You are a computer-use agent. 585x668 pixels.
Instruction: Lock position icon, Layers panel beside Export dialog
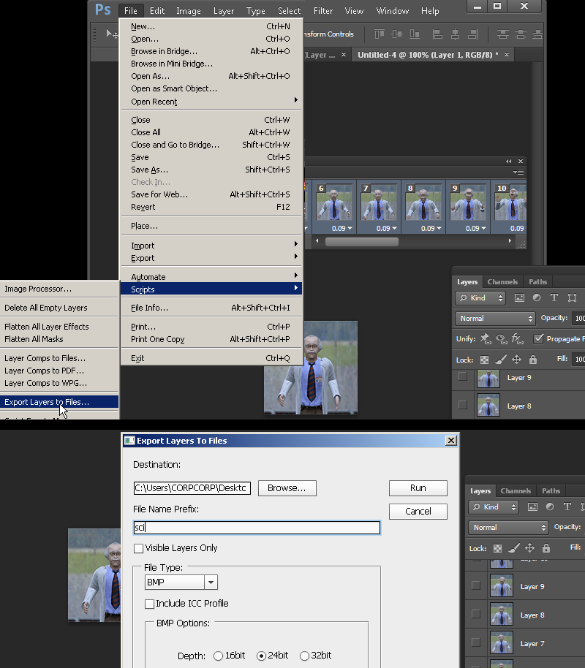[x=529, y=548]
